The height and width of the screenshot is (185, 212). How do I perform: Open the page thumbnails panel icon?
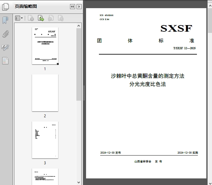6,6
